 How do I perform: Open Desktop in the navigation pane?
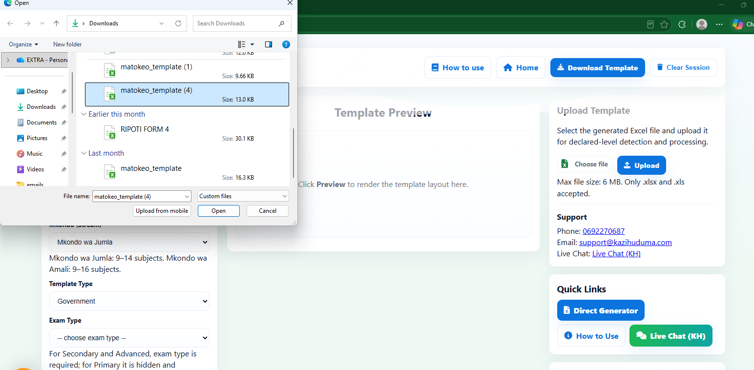[37, 91]
